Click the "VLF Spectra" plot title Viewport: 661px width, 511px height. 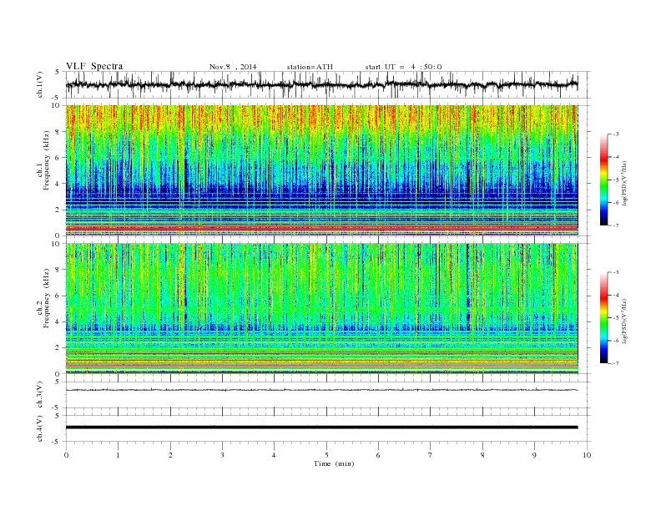click(x=94, y=66)
